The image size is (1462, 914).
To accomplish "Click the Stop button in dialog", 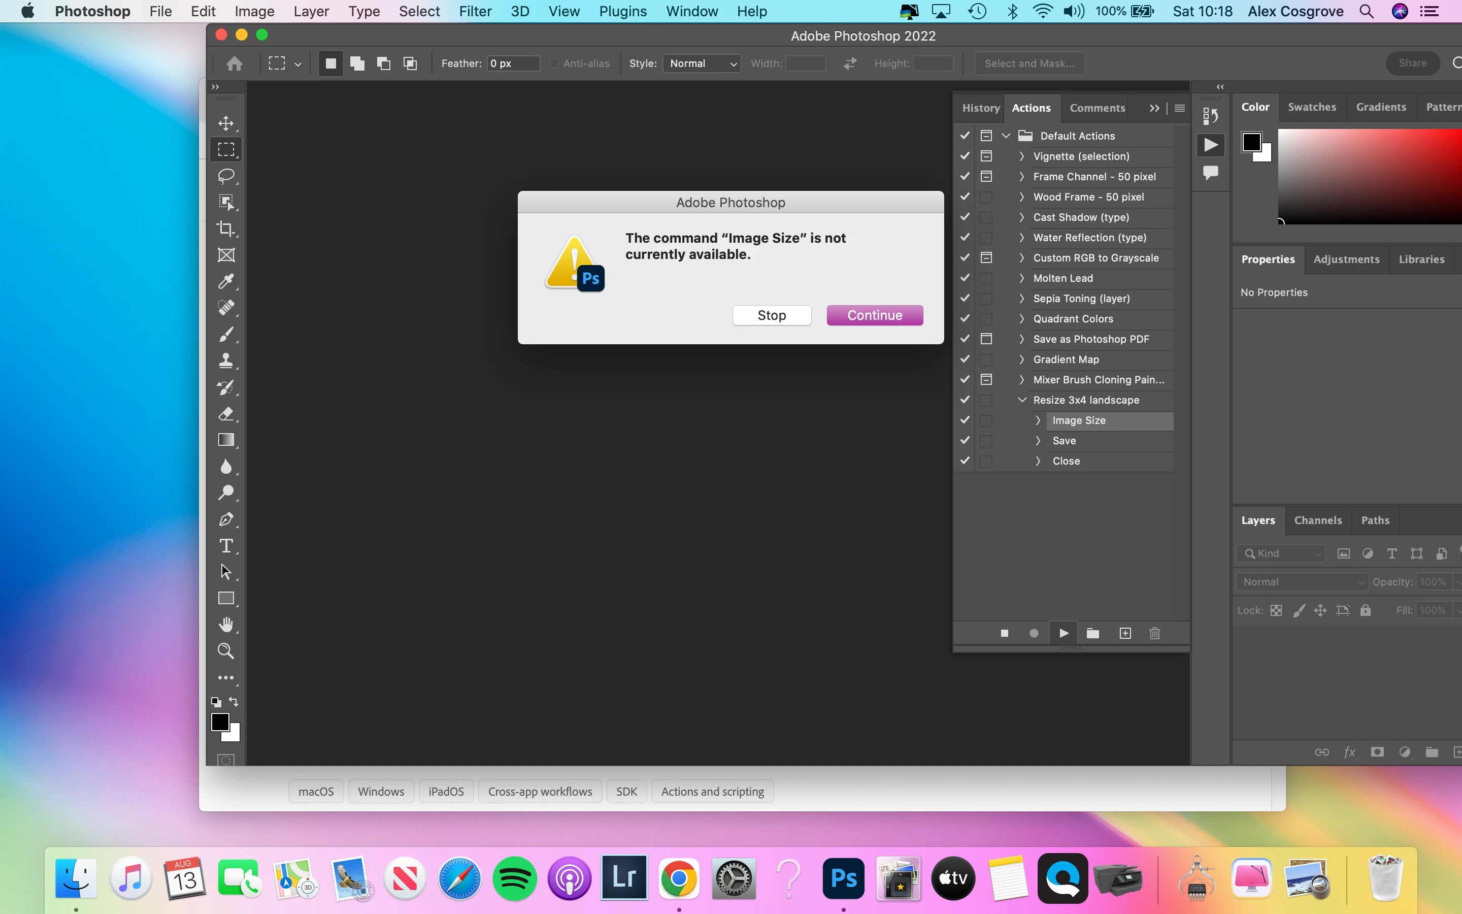I will pos(772,315).
